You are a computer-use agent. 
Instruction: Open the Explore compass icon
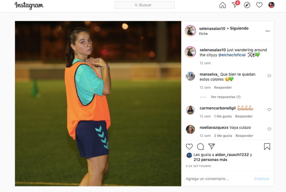point(247,5)
